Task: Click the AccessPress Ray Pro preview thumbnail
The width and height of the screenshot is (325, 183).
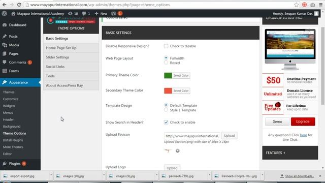Action: (x=290, y=50)
